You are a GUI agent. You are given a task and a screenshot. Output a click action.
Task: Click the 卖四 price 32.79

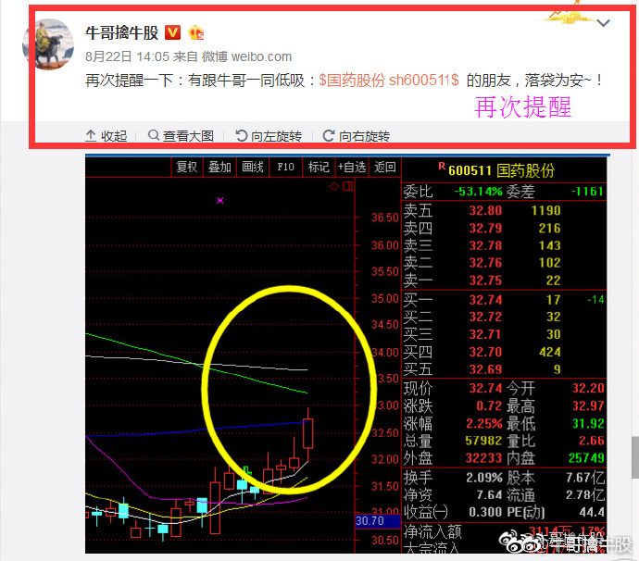point(485,228)
